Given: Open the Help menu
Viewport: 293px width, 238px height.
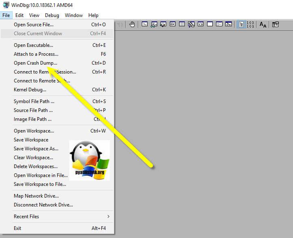Looking at the screenshot, I should click(93, 15).
